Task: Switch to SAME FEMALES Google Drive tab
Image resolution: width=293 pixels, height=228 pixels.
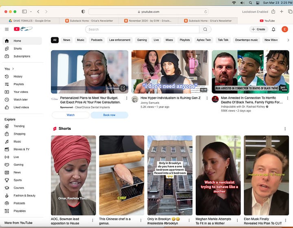Action: coord(30,21)
